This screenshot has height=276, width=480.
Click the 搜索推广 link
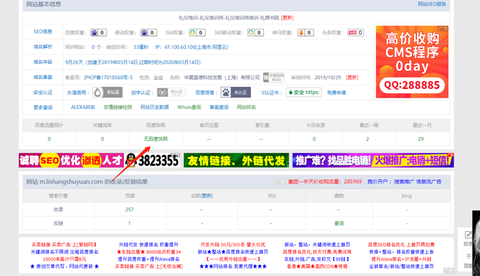(x=404, y=181)
